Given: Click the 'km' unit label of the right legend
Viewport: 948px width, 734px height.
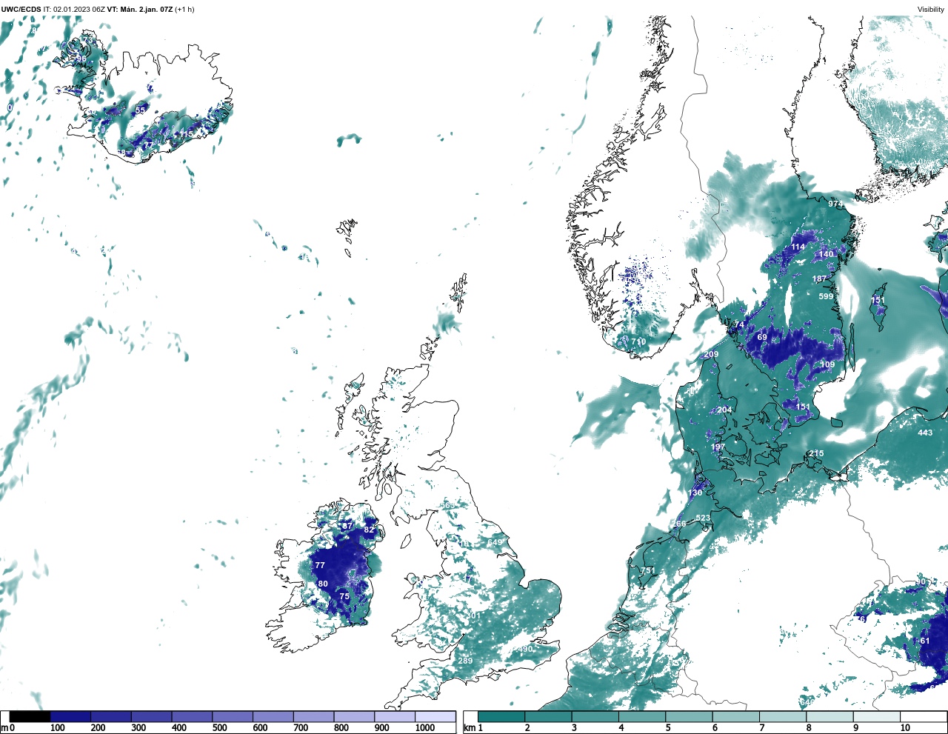Looking at the screenshot, I should (469, 728).
